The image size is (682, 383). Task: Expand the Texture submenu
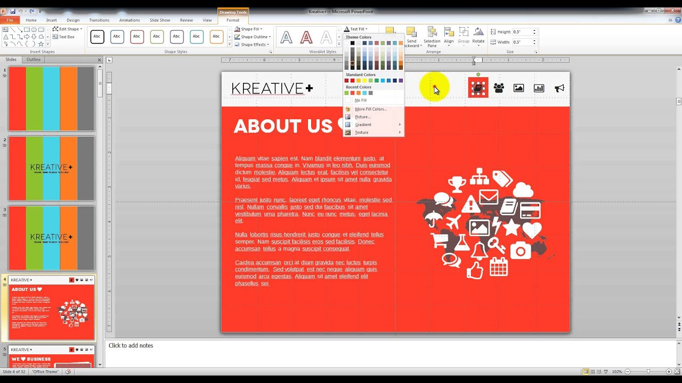362,132
